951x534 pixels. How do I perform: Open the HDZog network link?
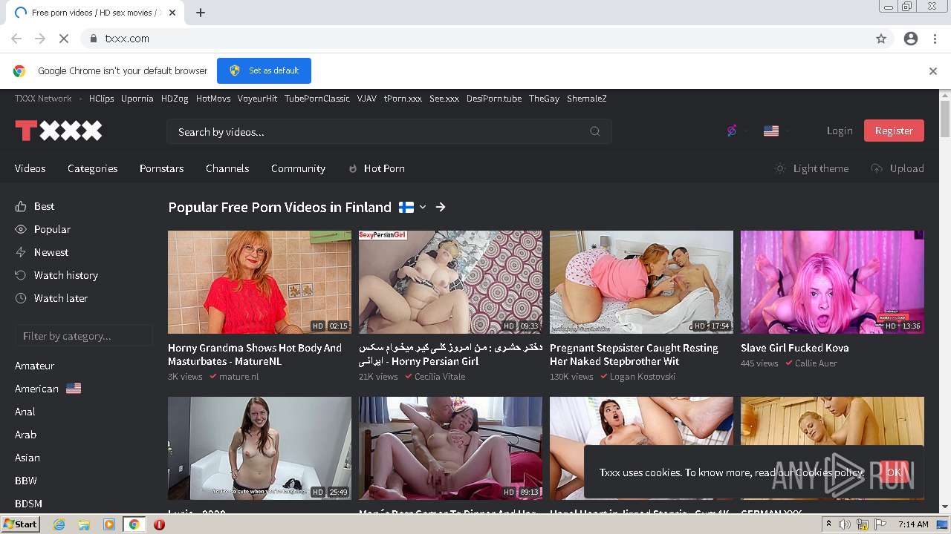pyautogui.click(x=175, y=99)
